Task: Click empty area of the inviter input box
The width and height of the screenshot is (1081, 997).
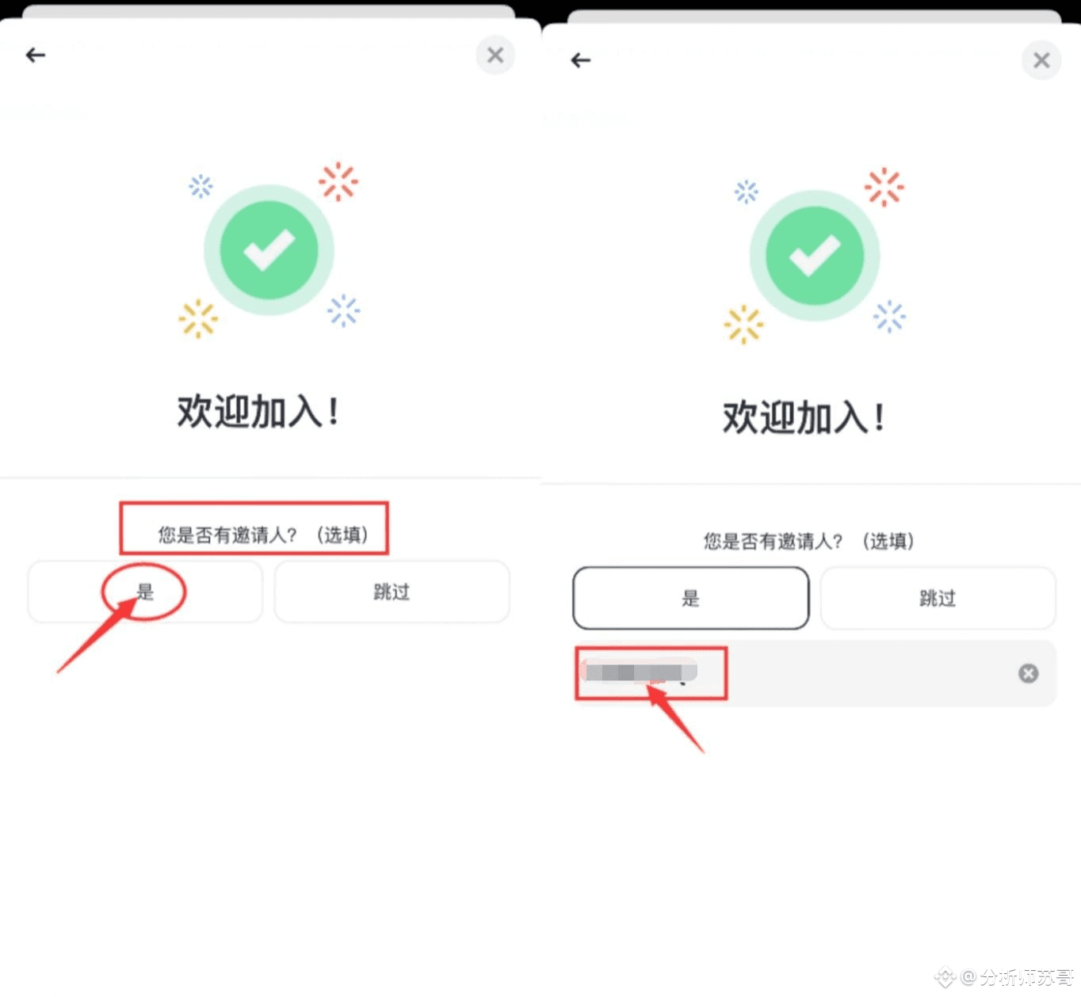Action: pos(872,673)
